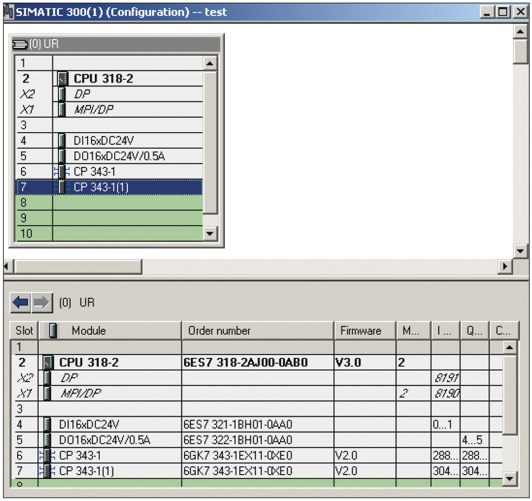Viewport: 532px width, 501px height.
Task: Select order number 6ES7 322-1BH01-0AA0
Action: point(238,440)
